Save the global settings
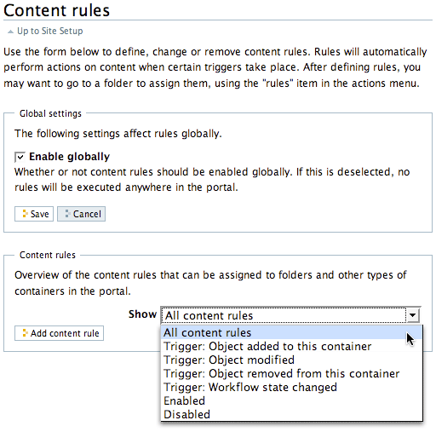 coord(34,214)
